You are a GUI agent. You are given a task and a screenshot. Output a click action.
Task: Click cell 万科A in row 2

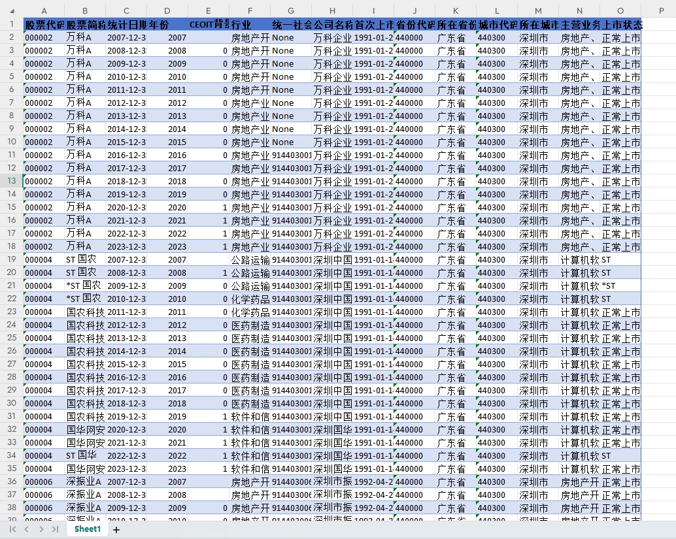coord(85,37)
